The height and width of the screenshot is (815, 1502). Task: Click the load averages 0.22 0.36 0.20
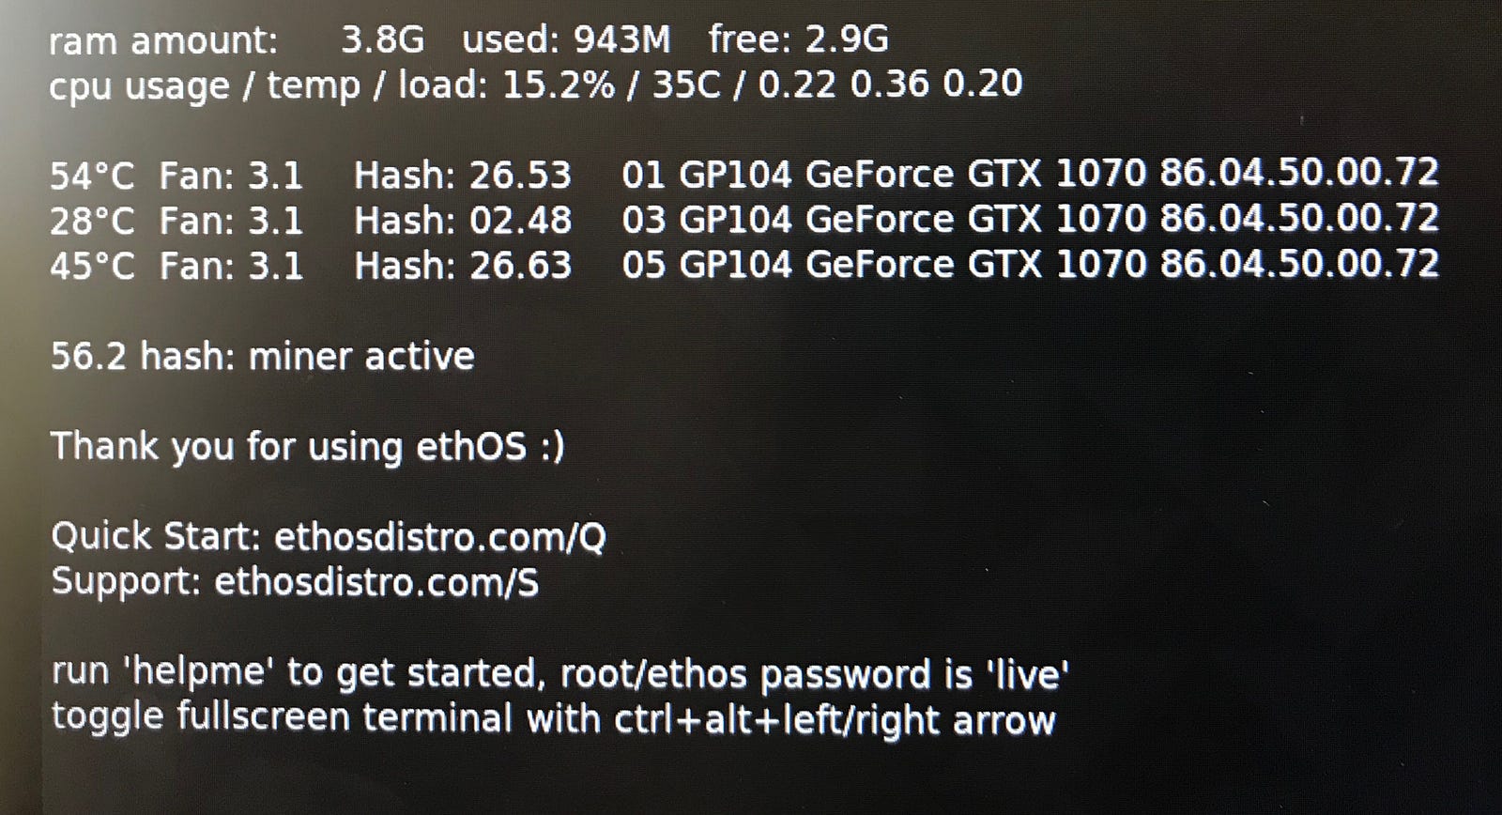tap(890, 85)
